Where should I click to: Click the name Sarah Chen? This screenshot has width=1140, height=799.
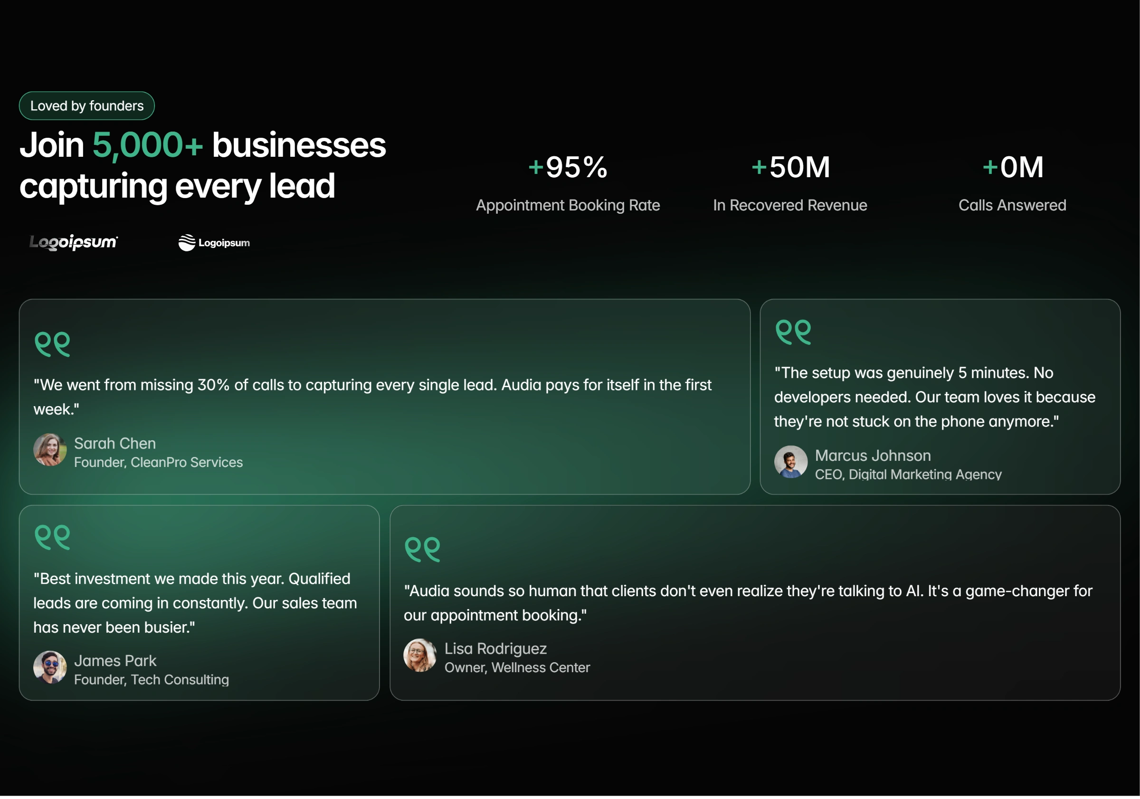[x=114, y=443]
